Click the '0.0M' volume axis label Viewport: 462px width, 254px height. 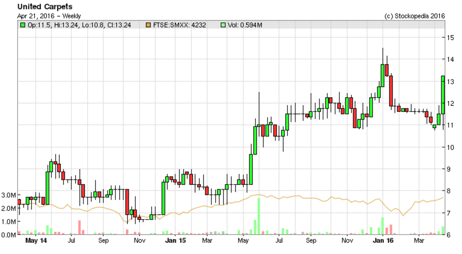pos(8,235)
